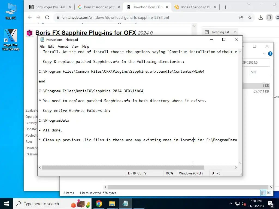Open File Explorer from the taskbar
279x209 pixels.
pos(112,204)
